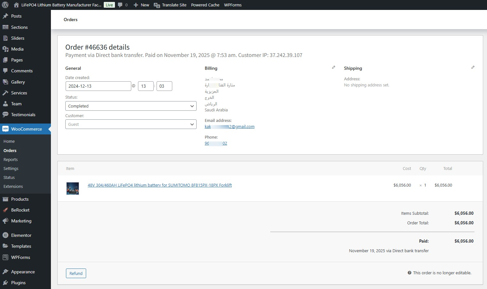Edit shipping address with pencil icon
The height and width of the screenshot is (289, 487).
point(473,67)
